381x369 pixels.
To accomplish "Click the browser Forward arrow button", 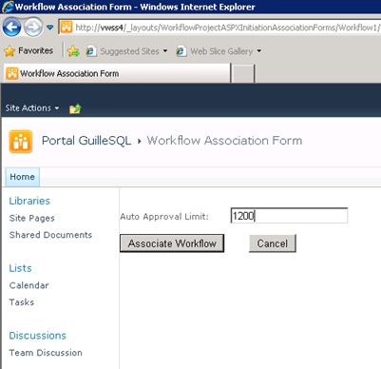I will 33,28.
